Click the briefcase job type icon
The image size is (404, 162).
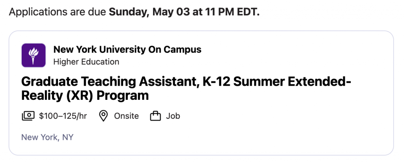(156, 116)
